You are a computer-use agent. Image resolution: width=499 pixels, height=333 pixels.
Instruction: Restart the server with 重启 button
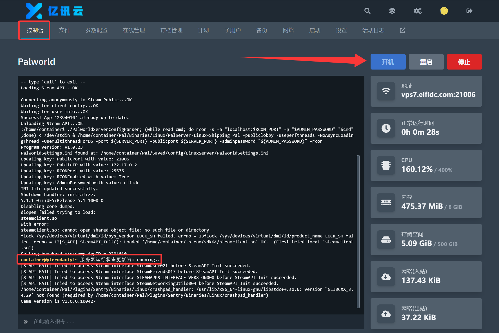coord(426,62)
